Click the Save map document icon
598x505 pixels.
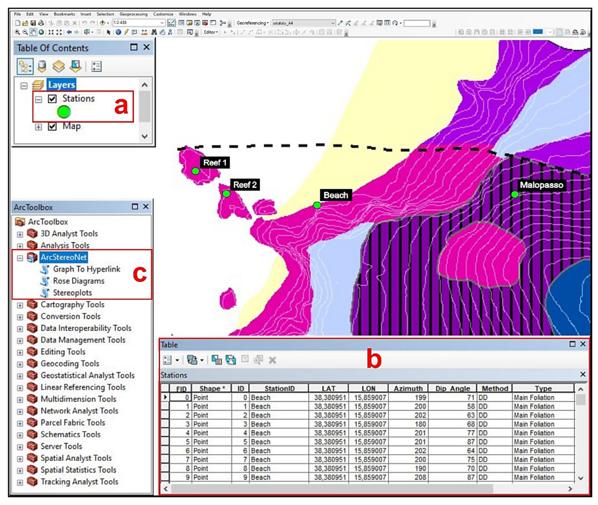(33, 23)
